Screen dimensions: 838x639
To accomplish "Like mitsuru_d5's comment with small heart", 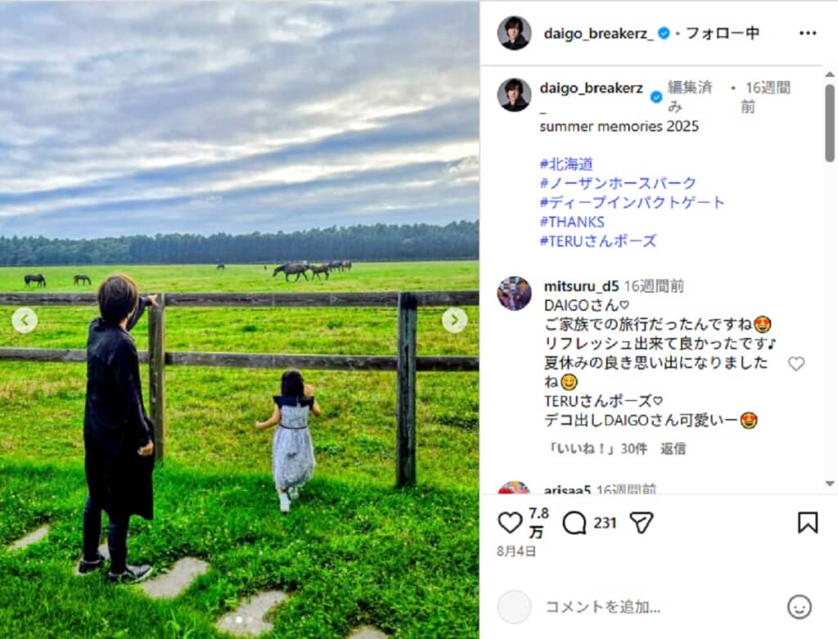I will pos(796,364).
